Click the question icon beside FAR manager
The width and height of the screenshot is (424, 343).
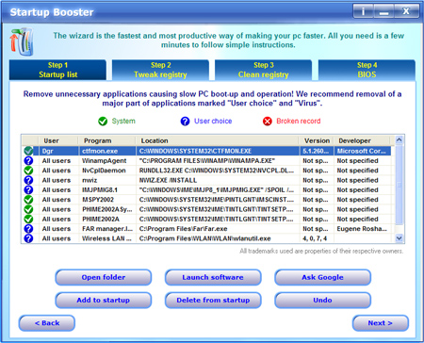pyautogui.click(x=28, y=229)
